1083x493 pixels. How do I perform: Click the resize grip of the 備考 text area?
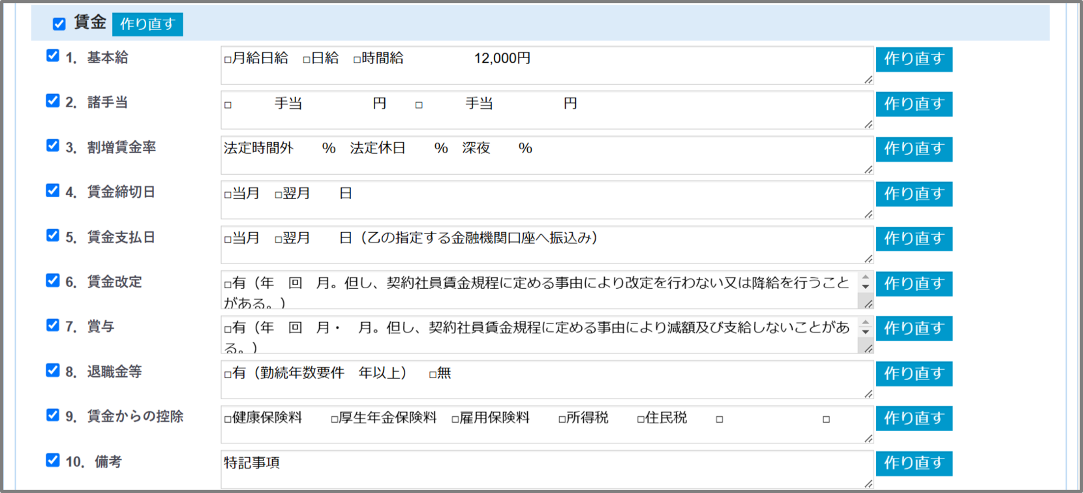tap(868, 484)
